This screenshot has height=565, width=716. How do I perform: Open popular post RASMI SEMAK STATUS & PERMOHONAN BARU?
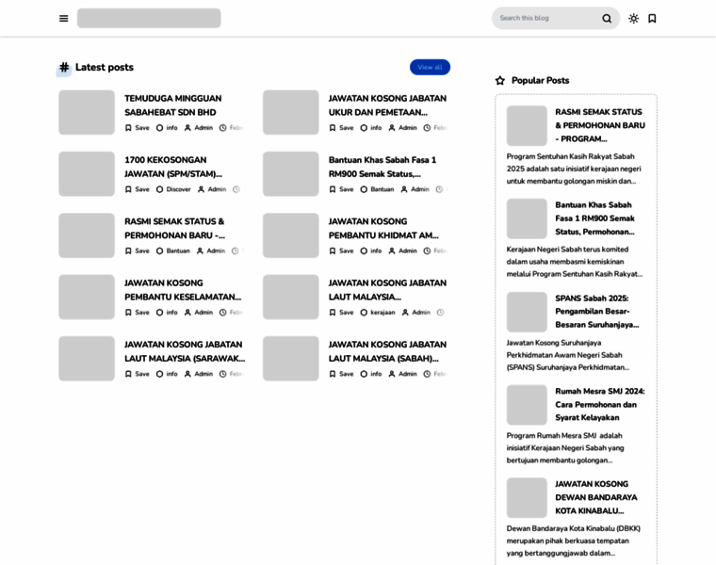tap(600, 125)
